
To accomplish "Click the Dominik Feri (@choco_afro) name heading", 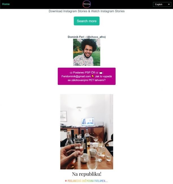I will (86, 37).
